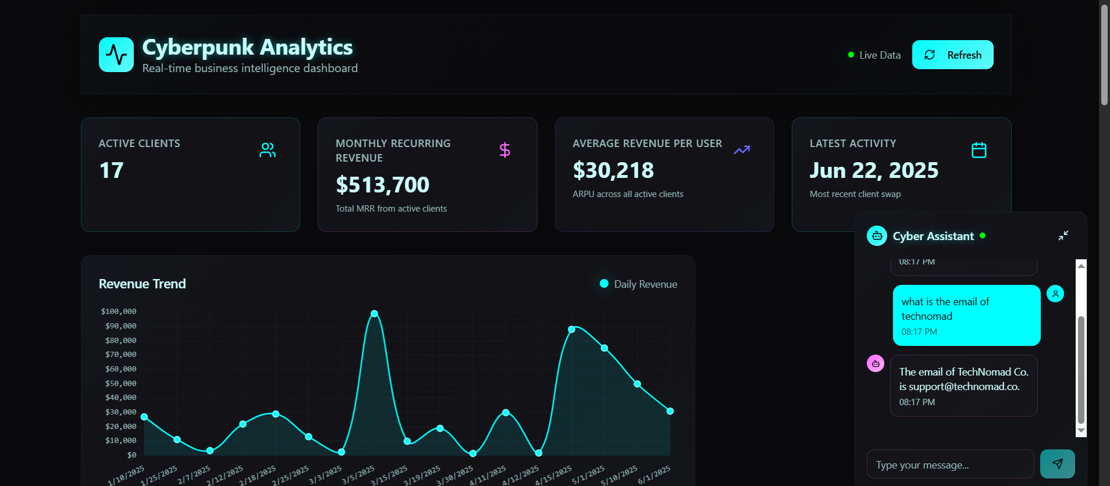Click the Cyber Assistant robot avatar icon

coord(877,236)
